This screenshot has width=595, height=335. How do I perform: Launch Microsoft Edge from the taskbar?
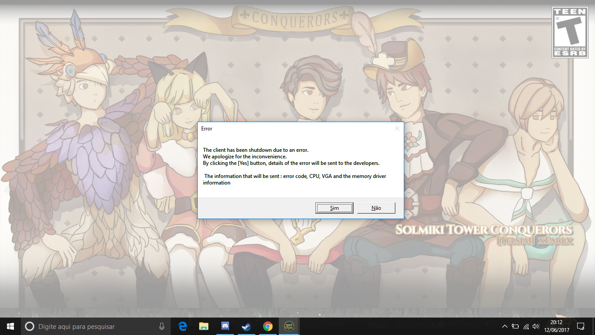coord(183,326)
